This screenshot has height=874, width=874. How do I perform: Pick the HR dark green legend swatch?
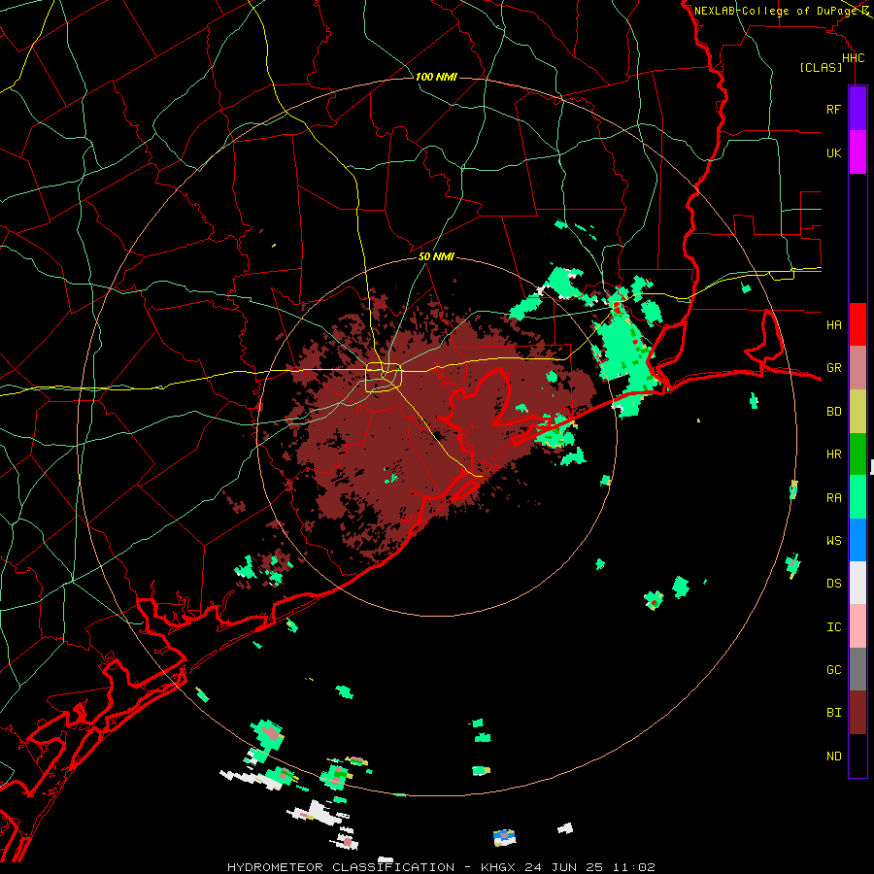pos(857,454)
